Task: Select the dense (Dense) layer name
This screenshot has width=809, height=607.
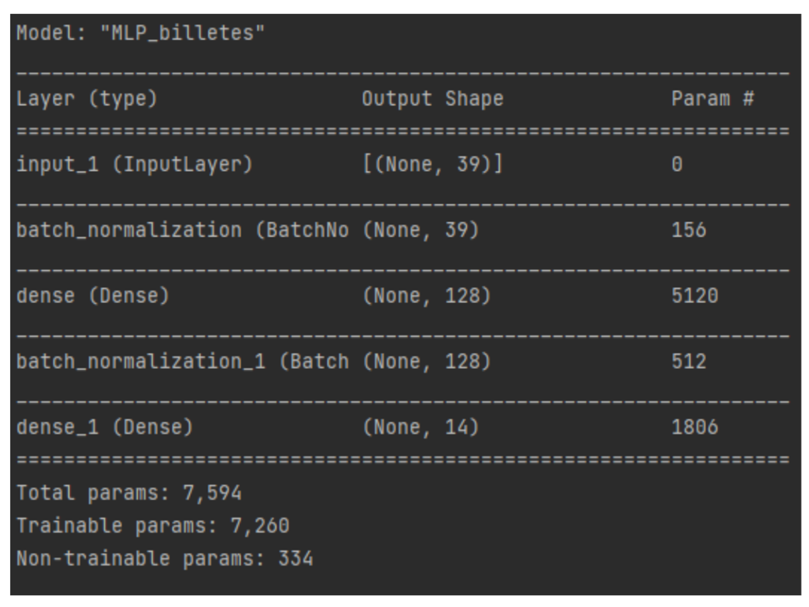Action: [x=92, y=296]
